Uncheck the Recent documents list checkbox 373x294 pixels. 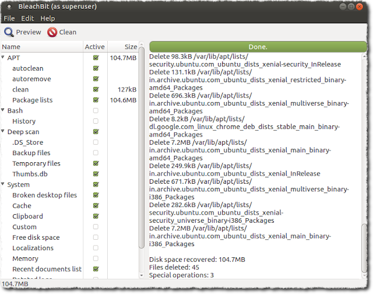tap(96, 269)
